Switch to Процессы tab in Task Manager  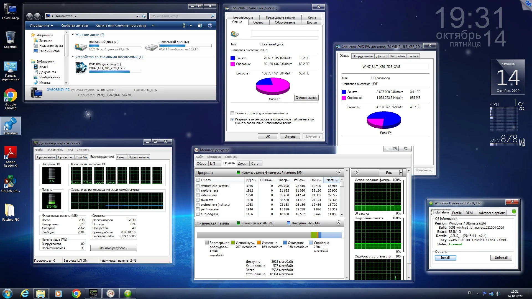65,157
